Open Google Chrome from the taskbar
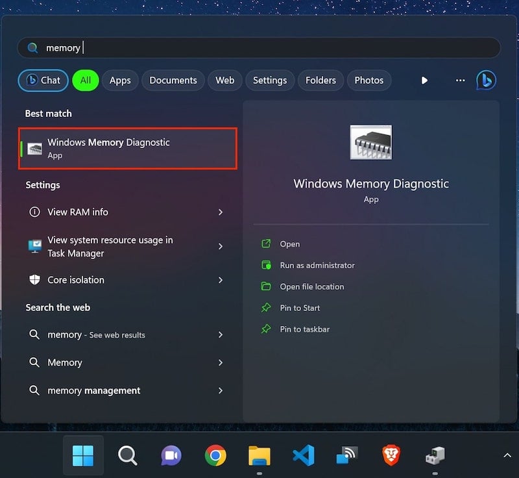Viewport: 519px width, 478px height. point(215,456)
